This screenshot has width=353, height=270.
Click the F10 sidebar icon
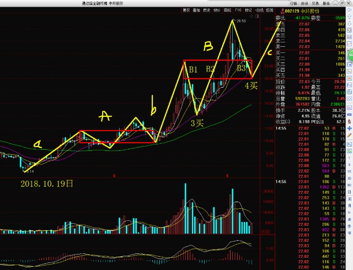point(349,85)
